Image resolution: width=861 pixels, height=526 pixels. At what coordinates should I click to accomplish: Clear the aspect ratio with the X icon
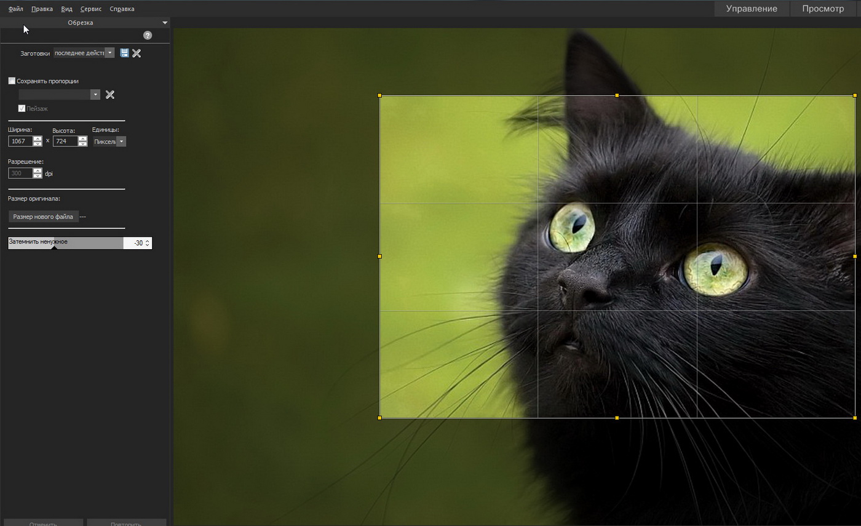pyautogui.click(x=109, y=95)
